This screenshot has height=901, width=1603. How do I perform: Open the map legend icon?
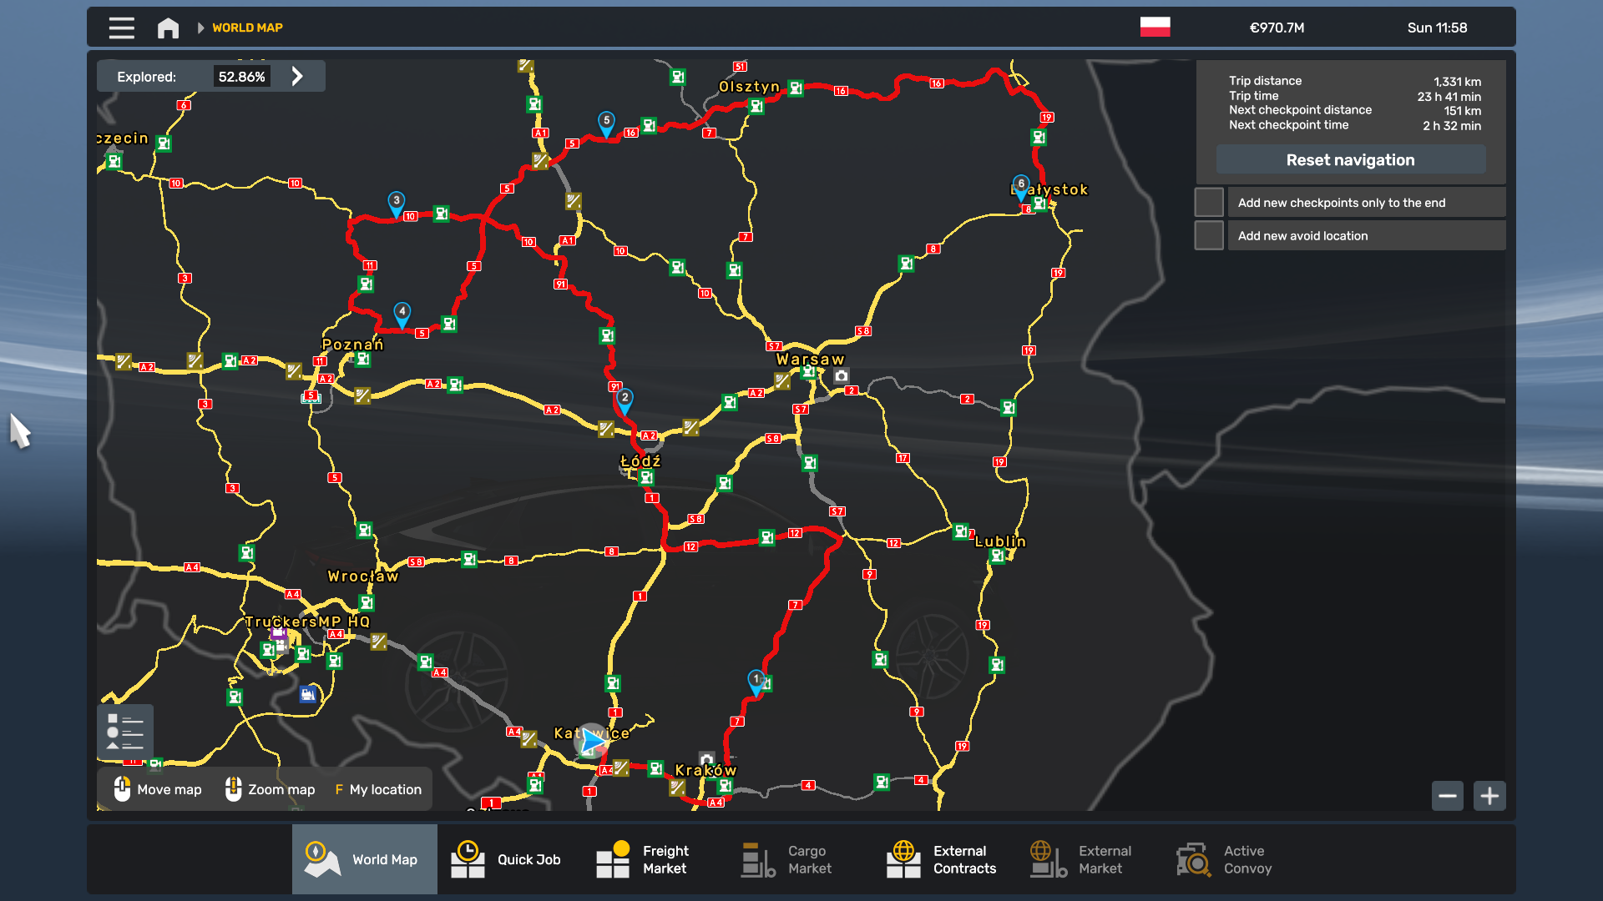pyautogui.click(x=125, y=732)
